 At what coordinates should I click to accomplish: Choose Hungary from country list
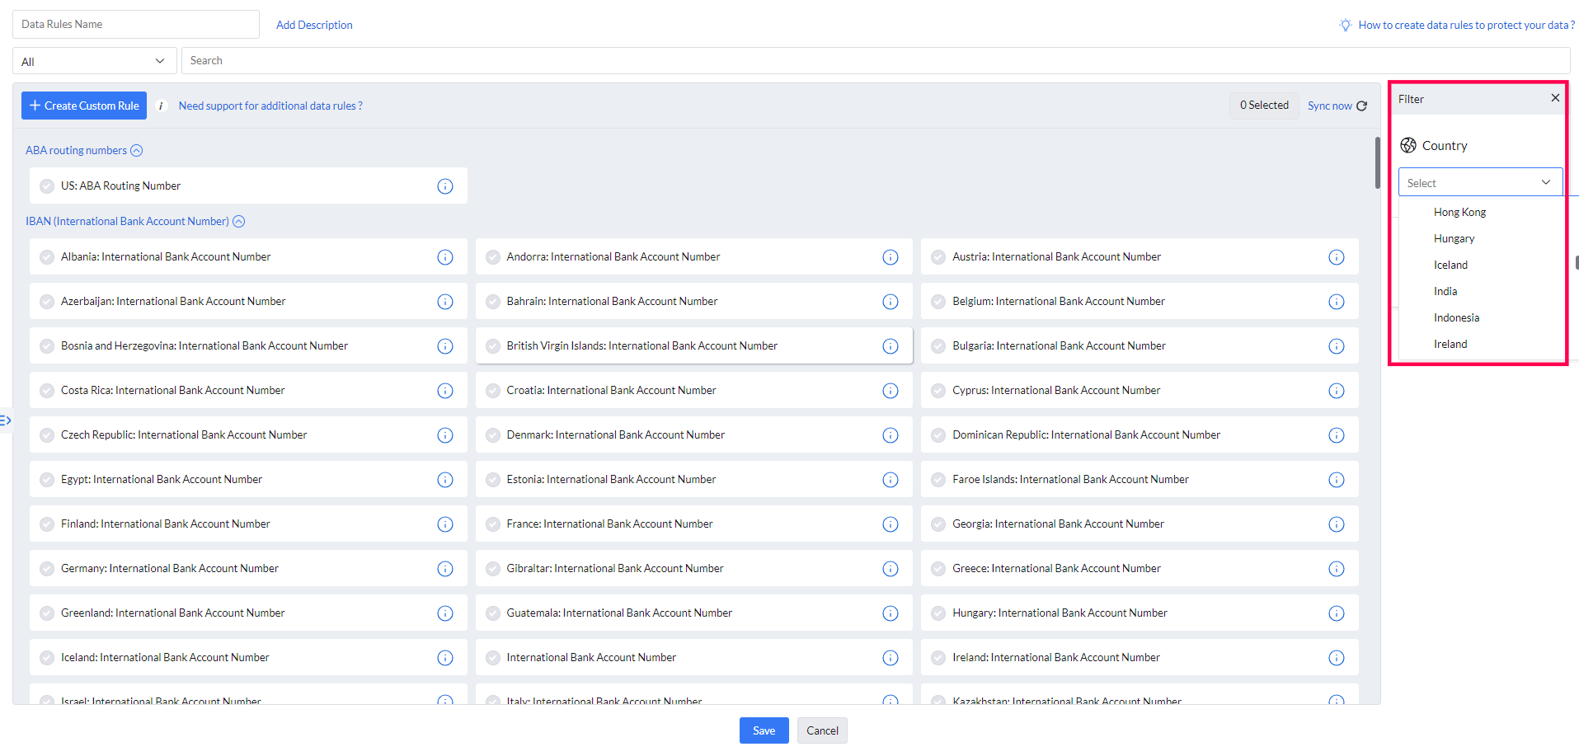pos(1454,238)
